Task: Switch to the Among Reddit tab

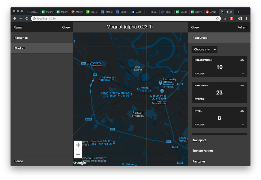Action: [x=211, y=12]
